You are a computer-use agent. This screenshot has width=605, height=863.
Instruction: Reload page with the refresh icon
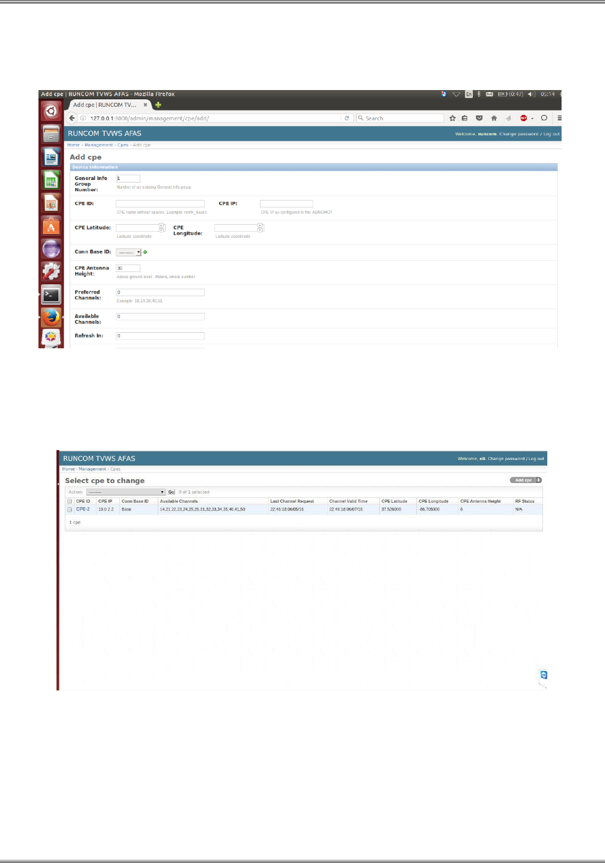tap(347, 118)
